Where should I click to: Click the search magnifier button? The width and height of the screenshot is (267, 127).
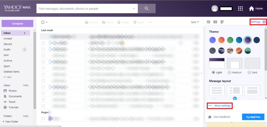[x=147, y=9]
